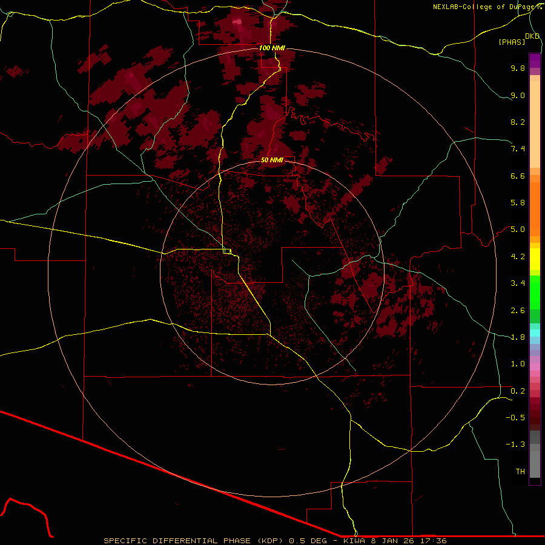Click the 3.4 legend value

tap(518, 283)
